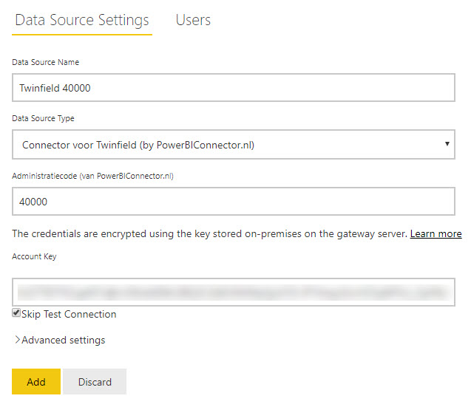The width and height of the screenshot is (471, 407).
Task: Switch to the Users tab
Action: [193, 20]
